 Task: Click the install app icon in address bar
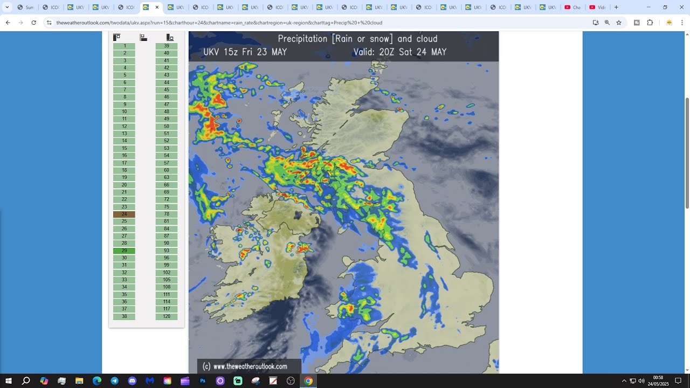click(x=596, y=23)
